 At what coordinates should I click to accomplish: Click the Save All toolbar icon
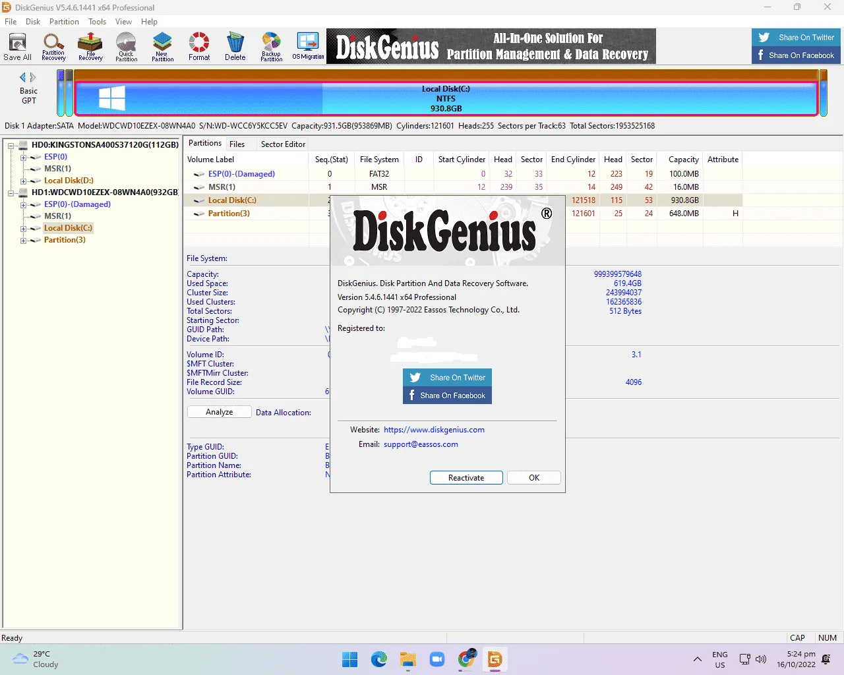pos(17,47)
